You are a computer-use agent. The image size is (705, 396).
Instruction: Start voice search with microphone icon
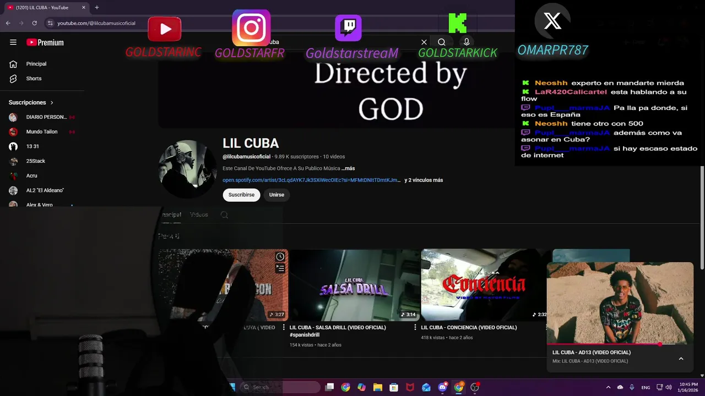[467, 42]
